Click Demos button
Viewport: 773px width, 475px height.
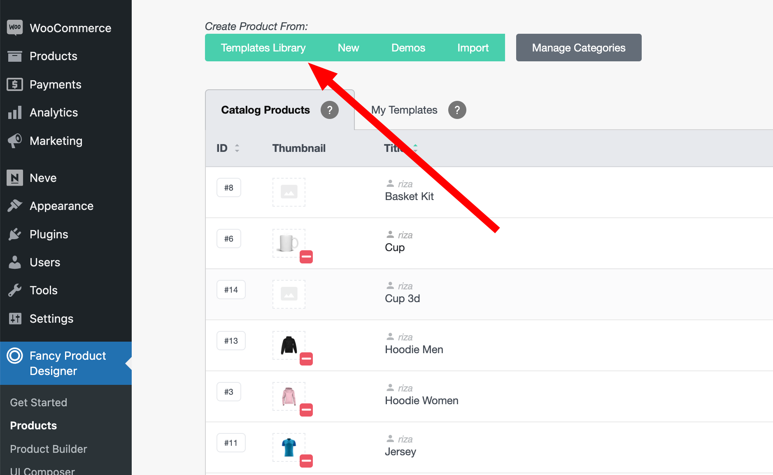pos(408,48)
